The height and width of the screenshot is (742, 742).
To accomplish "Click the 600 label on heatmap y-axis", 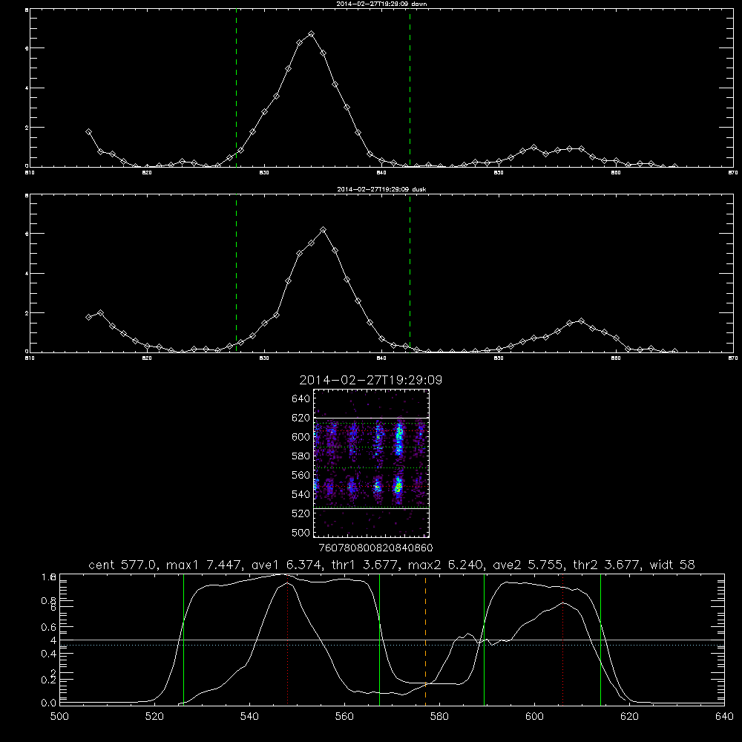I will pos(301,437).
